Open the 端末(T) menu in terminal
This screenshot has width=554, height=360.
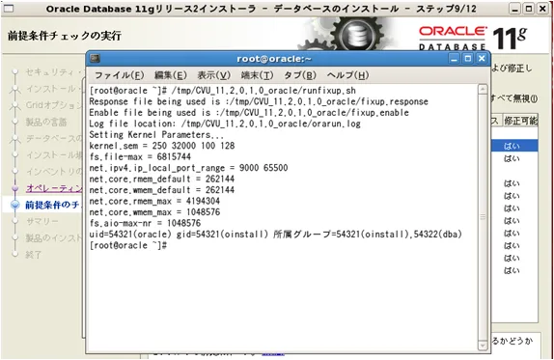point(257,75)
